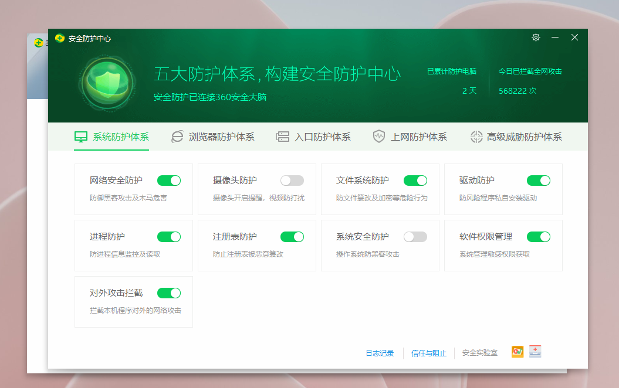Click the description 防止注册表被恶意篡改
This screenshot has height=388, width=619.
[x=248, y=254]
